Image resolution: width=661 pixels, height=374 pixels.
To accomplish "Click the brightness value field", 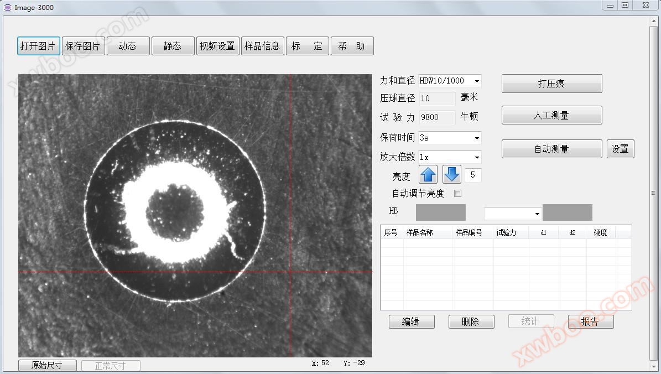I will [473, 175].
